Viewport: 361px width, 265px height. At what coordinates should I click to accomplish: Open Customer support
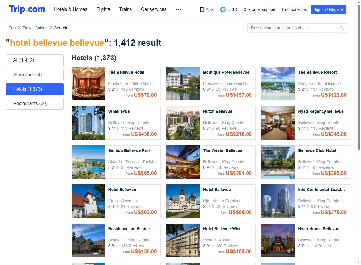point(259,9)
